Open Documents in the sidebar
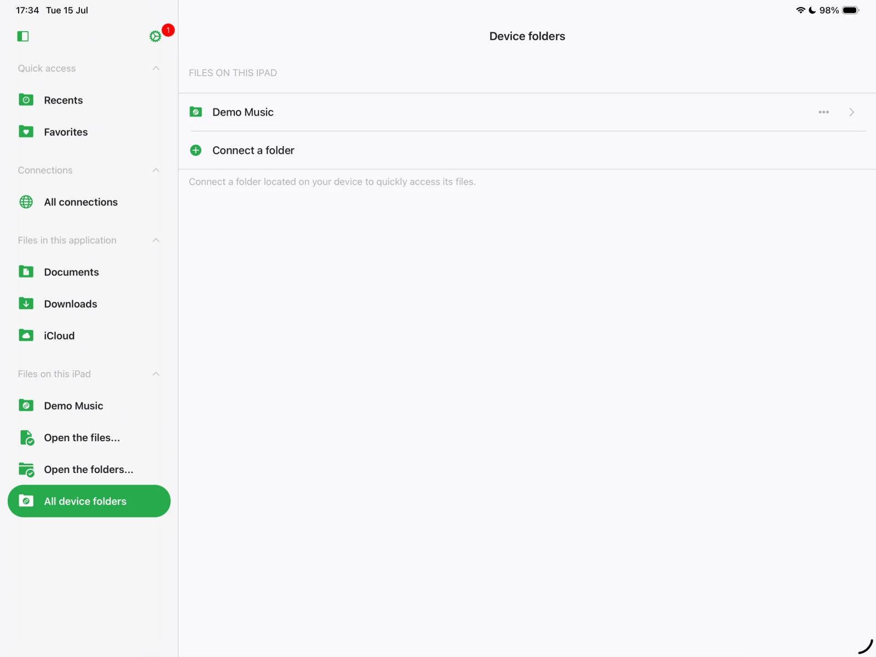 pyautogui.click(x=71, y=272)
